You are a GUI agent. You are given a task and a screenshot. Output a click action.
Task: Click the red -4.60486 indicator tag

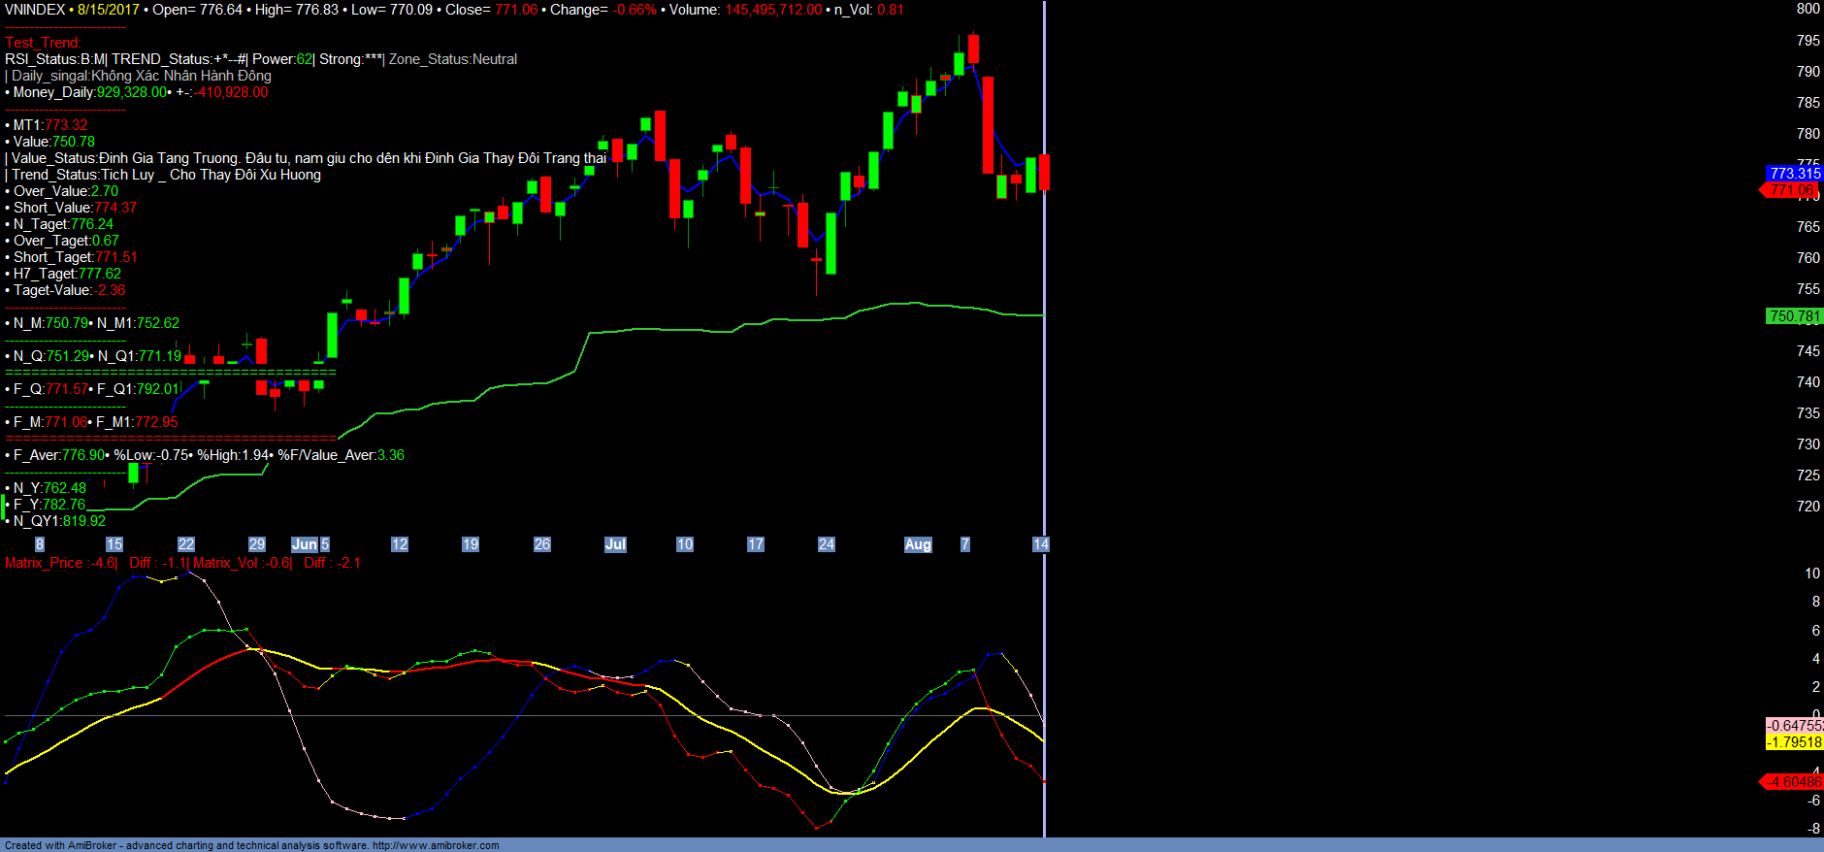pyautogui.click(x=1792, y=782)
